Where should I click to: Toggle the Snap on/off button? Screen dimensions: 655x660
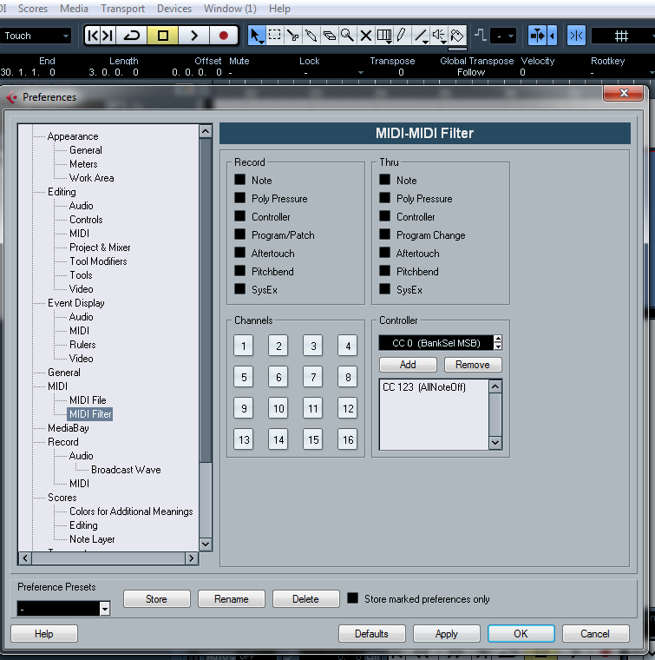(576, 36)
